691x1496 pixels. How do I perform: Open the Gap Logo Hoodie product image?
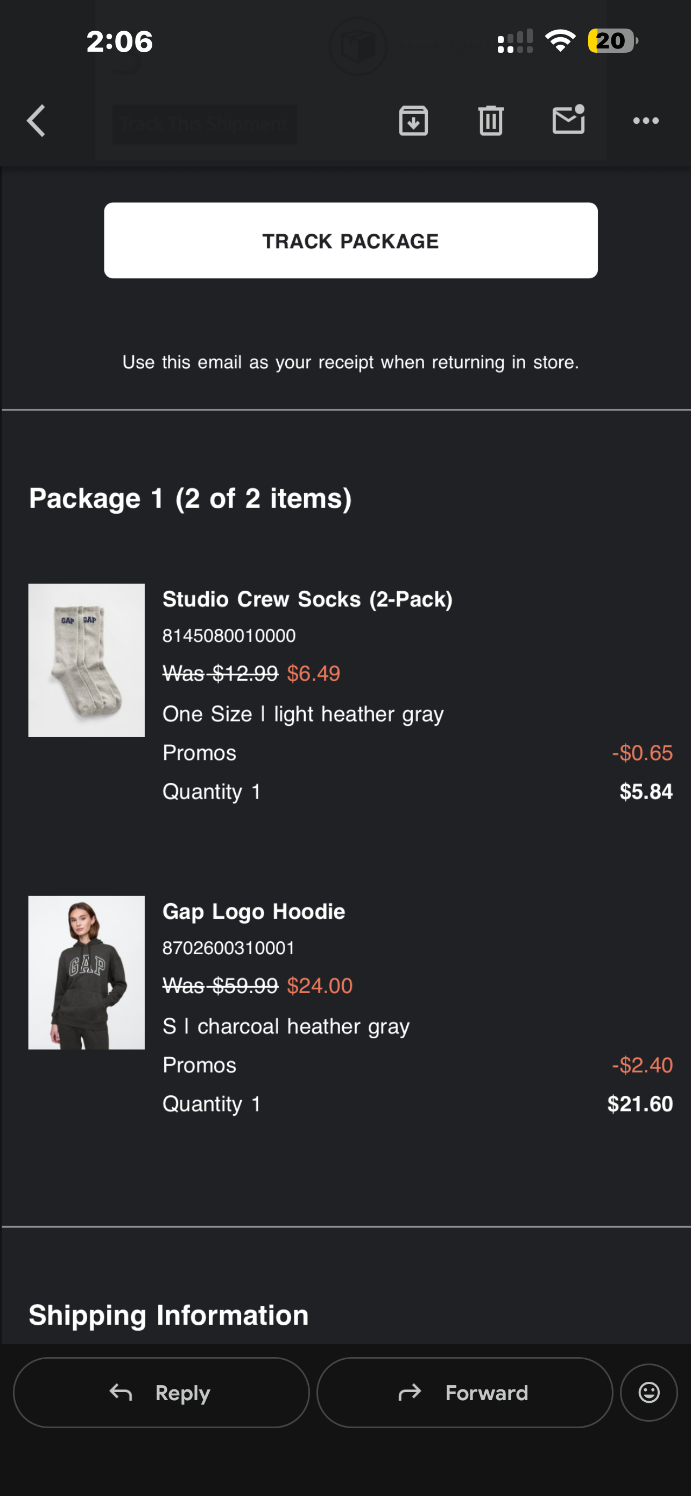(x=87, y=972)
